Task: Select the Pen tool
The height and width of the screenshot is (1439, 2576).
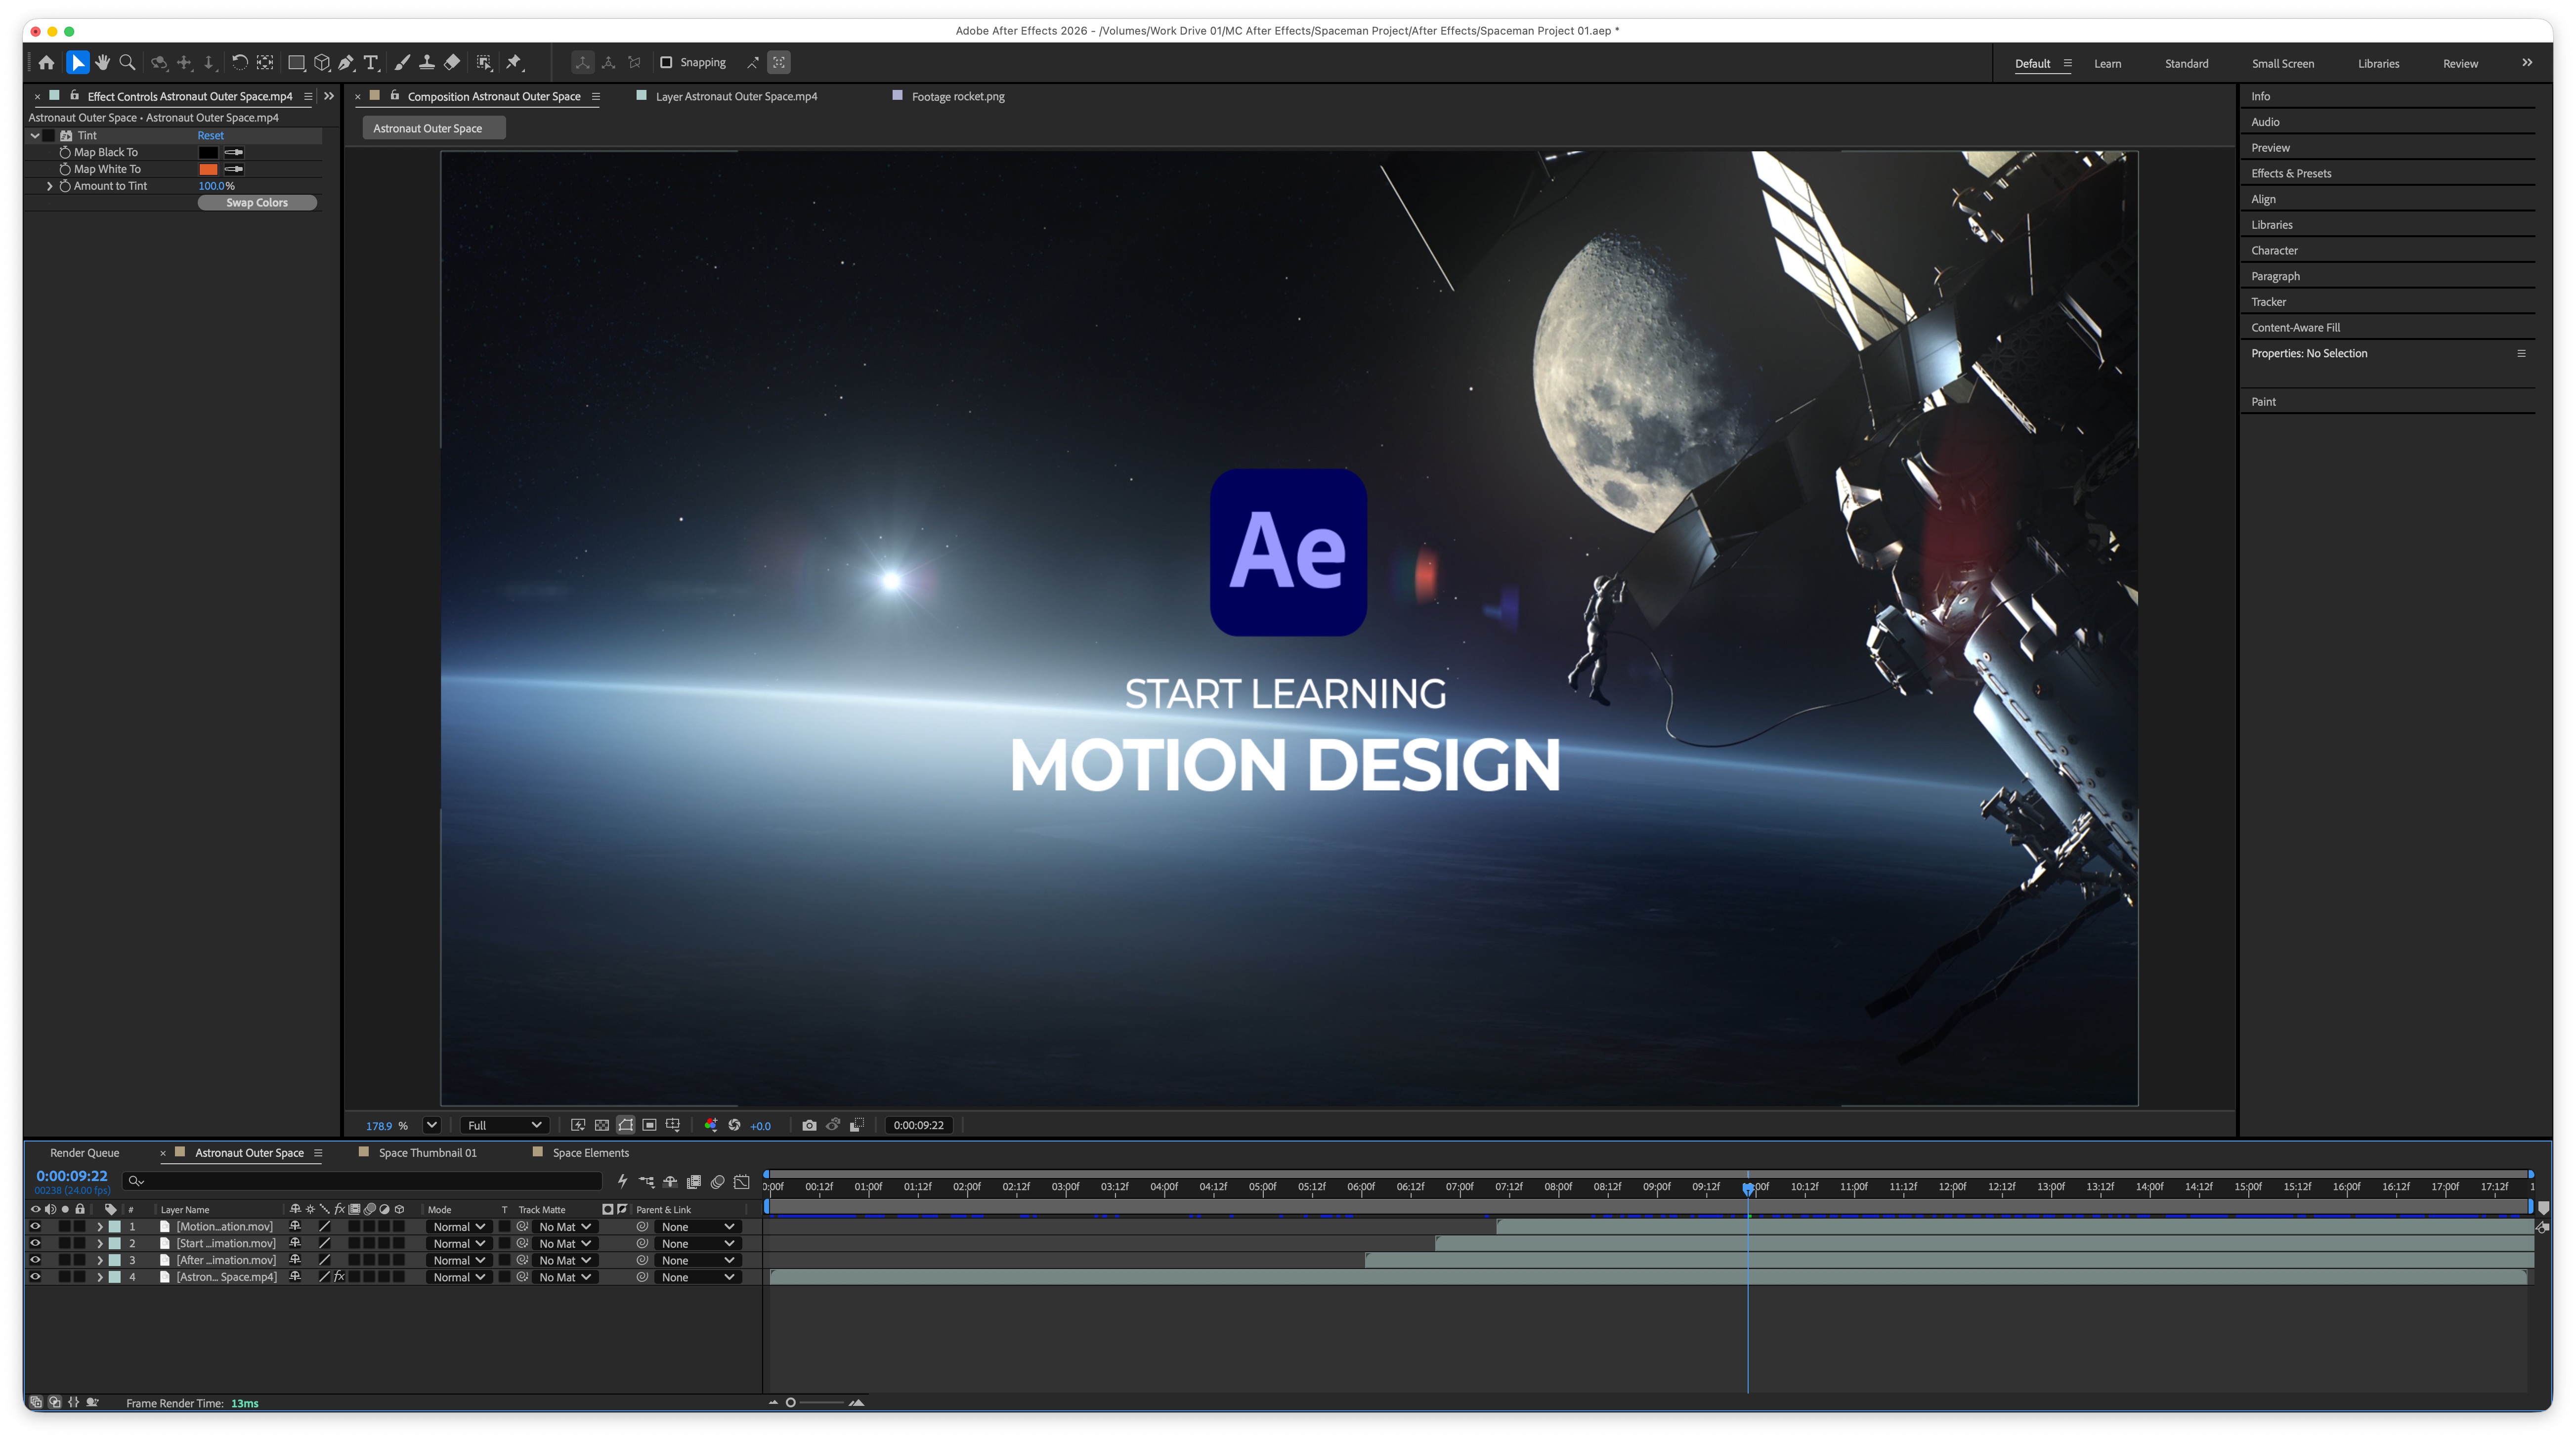Action: pyautogui.click(x=346, y=63)
